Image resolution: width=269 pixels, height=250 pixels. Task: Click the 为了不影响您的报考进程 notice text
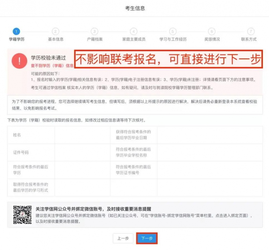(x=134, y=105)
